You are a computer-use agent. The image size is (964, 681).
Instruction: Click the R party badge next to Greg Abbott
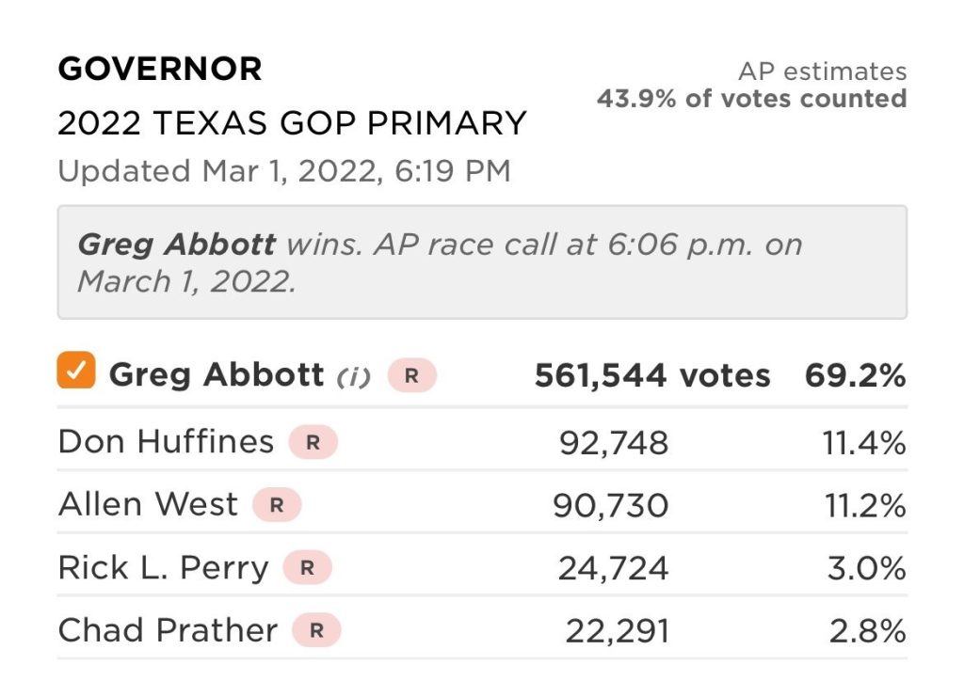click(x=411, y=375)
